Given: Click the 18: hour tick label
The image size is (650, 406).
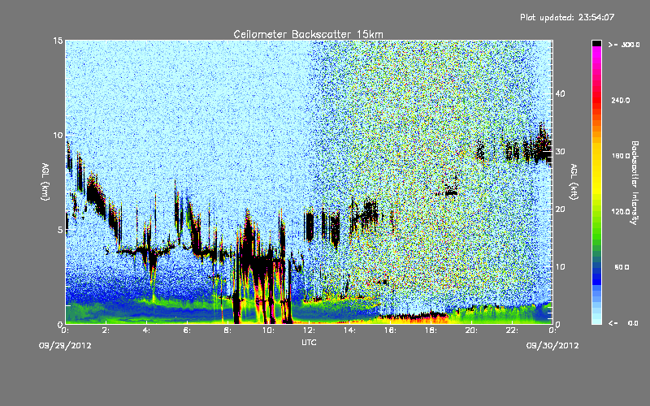Looking at the screenshot, I should coord(431,330).
